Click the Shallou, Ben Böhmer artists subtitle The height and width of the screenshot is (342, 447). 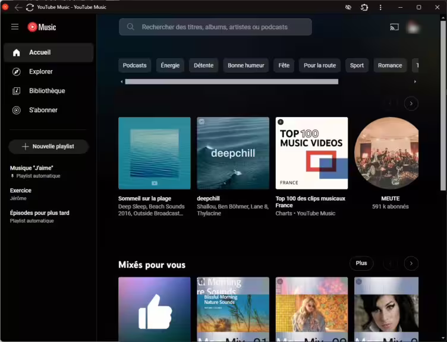click(232, 210)
